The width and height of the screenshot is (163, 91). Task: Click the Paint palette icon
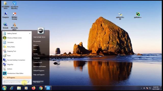5,56
